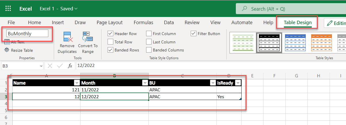This screenshot has width=346, height=125.
Task: Click the Editing mode button
Action: 335,23
